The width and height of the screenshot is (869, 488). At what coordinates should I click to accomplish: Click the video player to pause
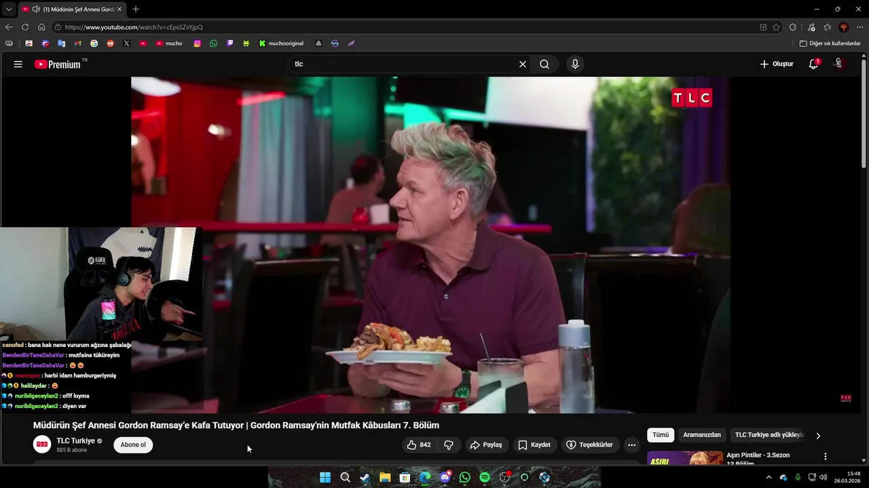click(430, 245)
